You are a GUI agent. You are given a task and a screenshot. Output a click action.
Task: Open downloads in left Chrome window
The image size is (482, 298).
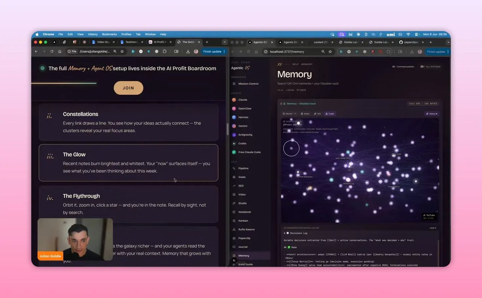point(188,52)
